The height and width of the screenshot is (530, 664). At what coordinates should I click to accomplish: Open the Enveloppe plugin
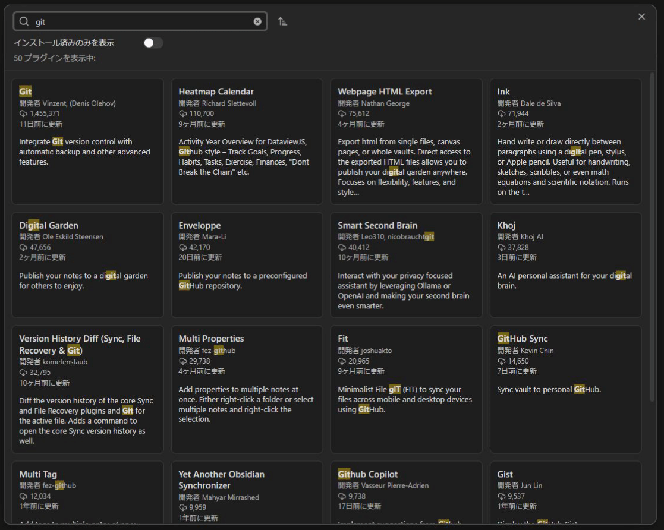(x=247, y=265)
